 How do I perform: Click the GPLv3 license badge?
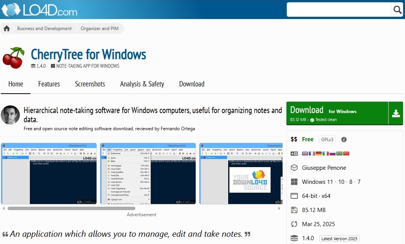[327, 140]
